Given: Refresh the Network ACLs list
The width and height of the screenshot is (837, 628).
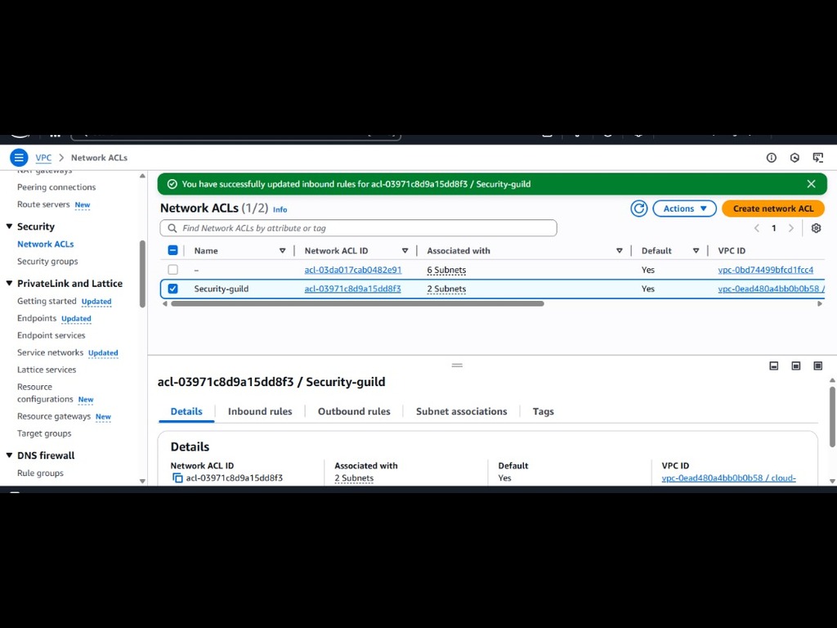Looking at the screenshot, I should click(x=639, y=209).
